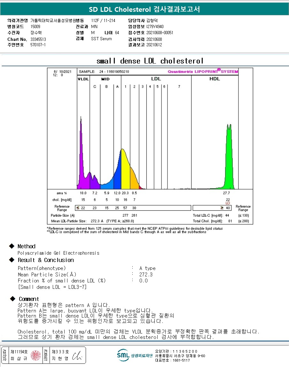Click the (≤ 130) reference limit
289x367 pixels.
(244, 215)
